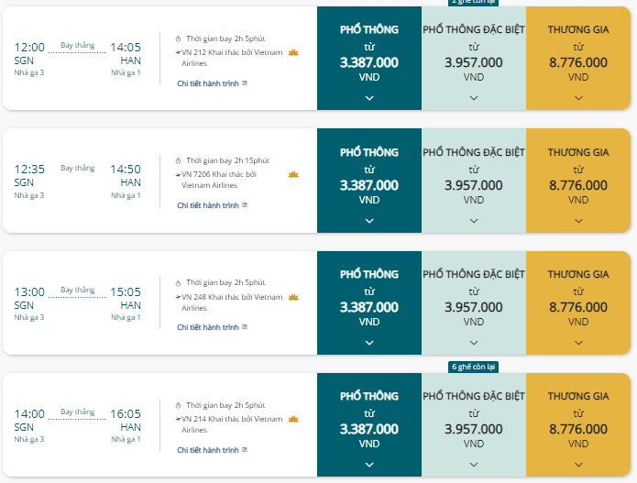Expand Thương Gia fare for the 12:35 flight
Image resolution: width=637 pixels, height=483 pixels.
[x=578, y=220]
